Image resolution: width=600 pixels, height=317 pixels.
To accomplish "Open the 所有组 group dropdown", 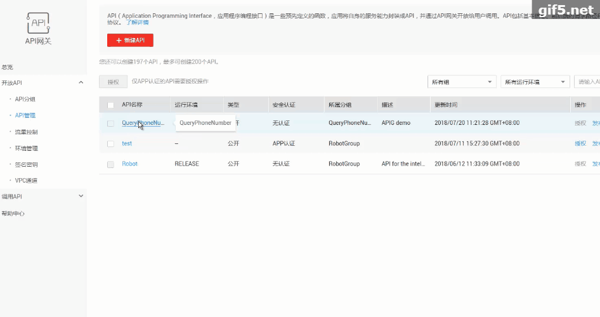I will click(x=462, y=82).
